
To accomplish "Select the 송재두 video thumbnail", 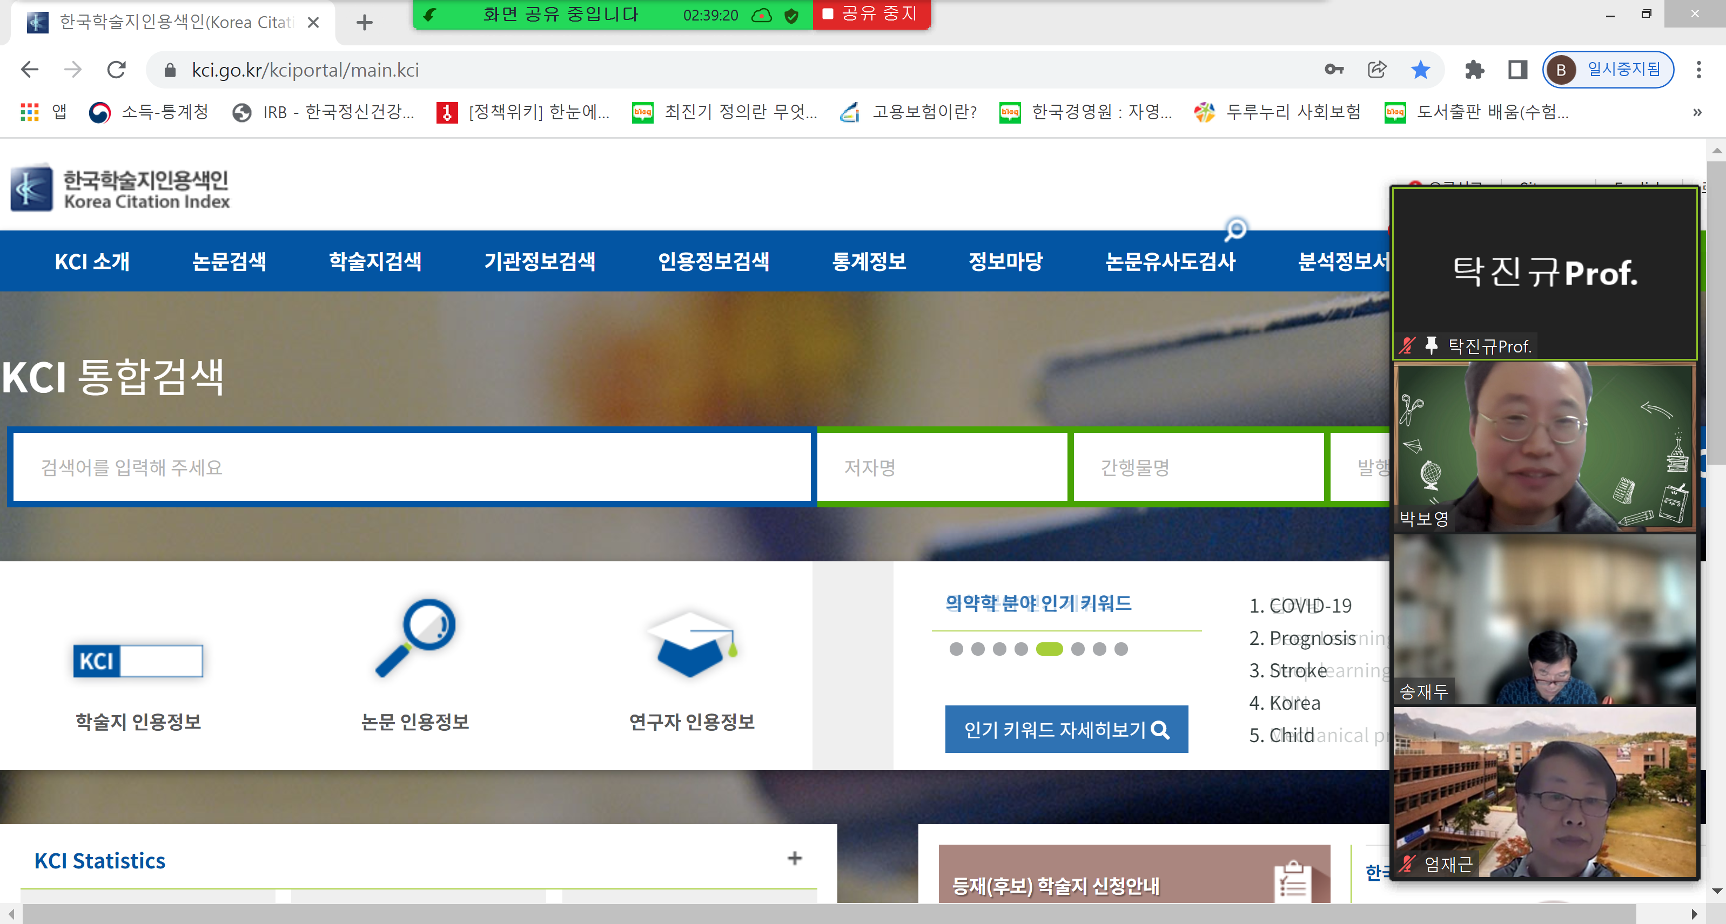I will (1544, 620).
